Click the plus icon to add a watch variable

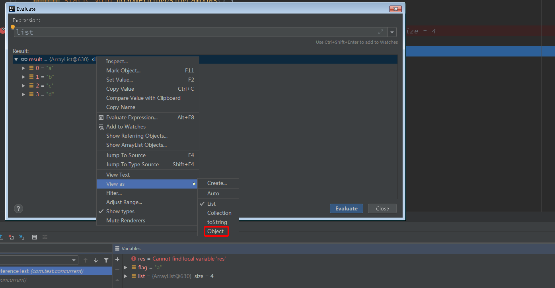[x=117, y=259]
